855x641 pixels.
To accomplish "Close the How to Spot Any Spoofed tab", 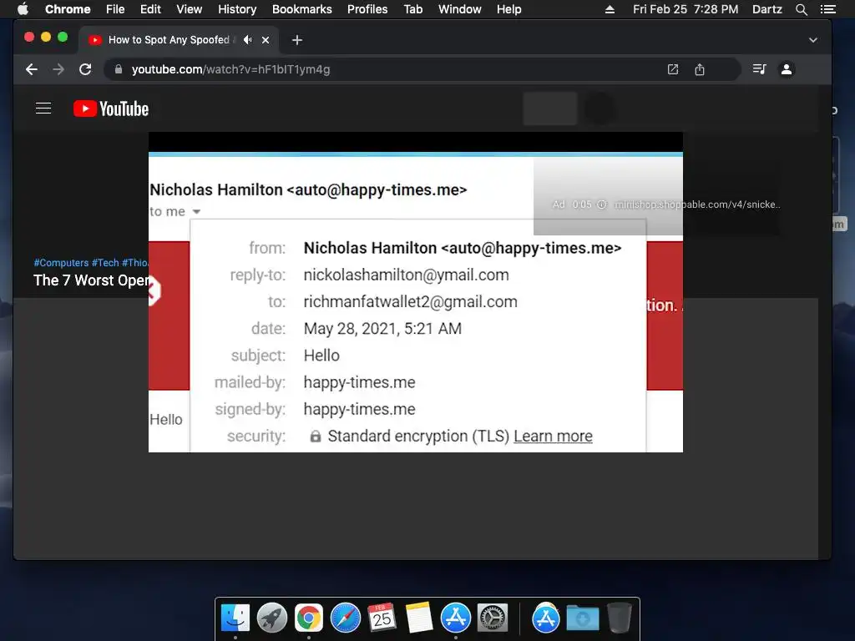I will 266,40.
